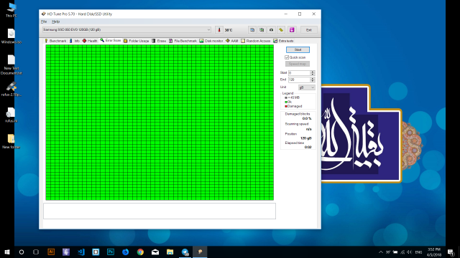Increase the Start value with up arrow
The height and width of the screenshot is (258, 460).
point(313,72)
